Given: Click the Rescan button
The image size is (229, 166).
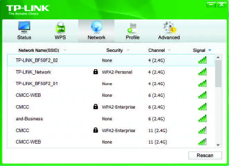Looking at the screenshot, I should pyautogui.click(x=205, y=156).
